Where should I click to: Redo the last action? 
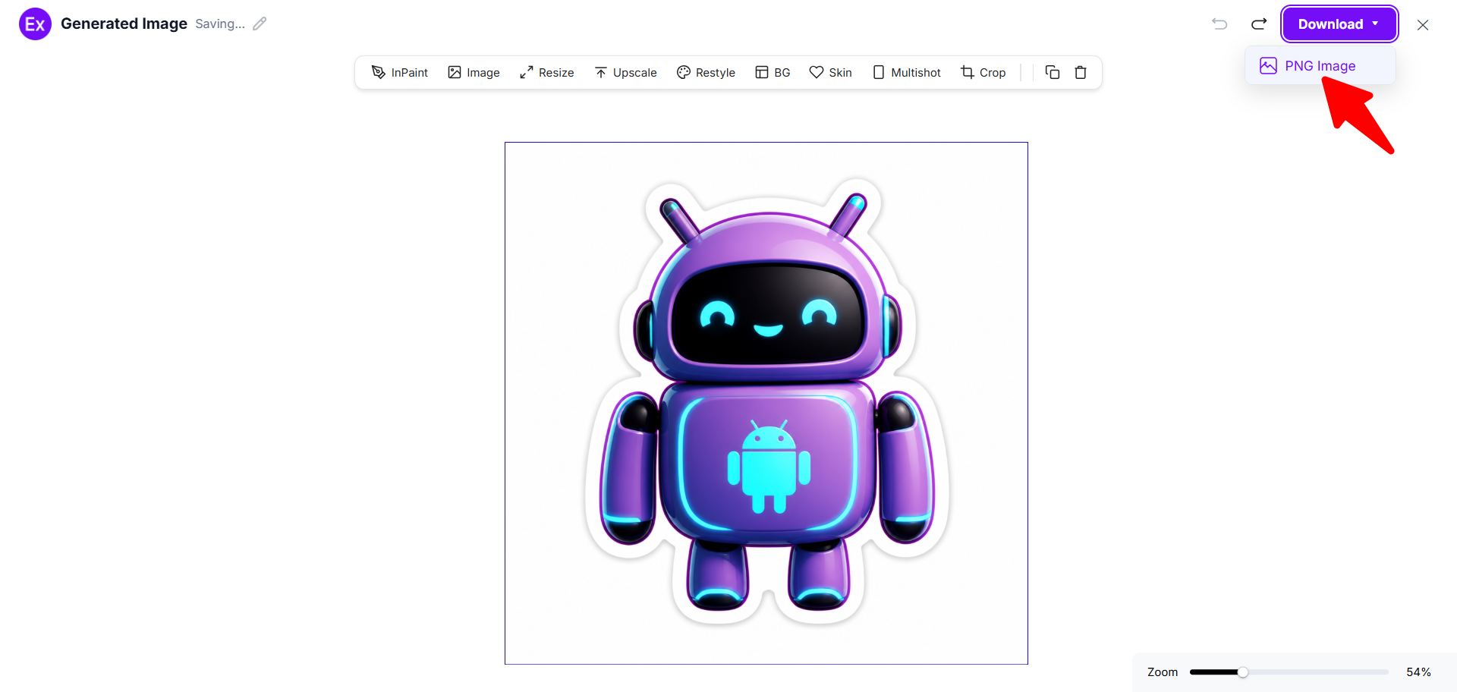click(1259, 24)
